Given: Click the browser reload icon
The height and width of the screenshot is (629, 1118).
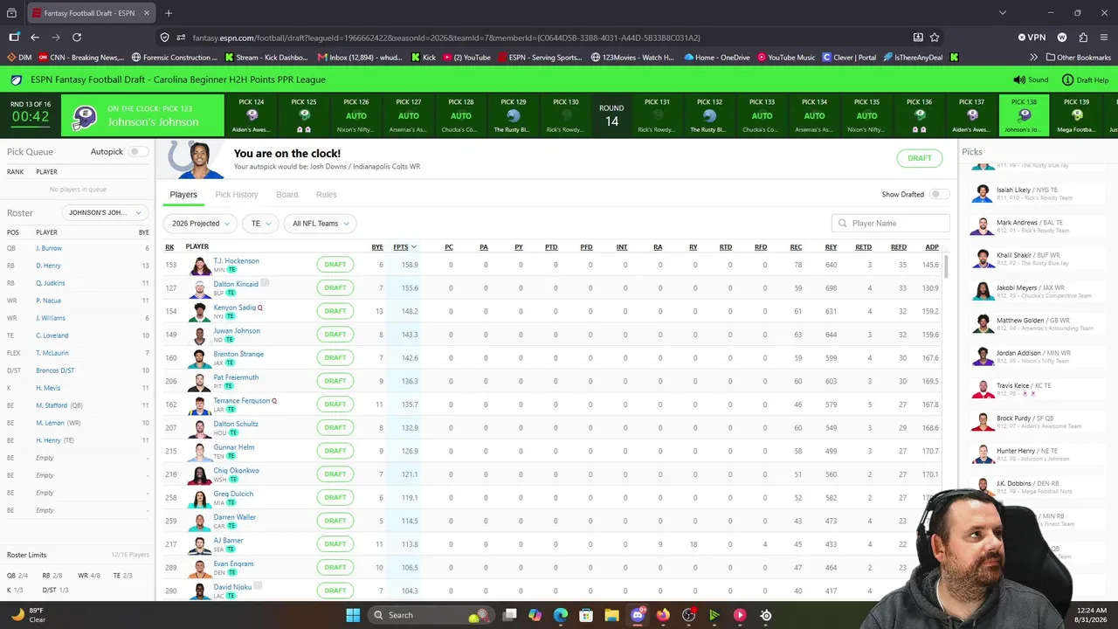Looking at the screenshot, I should [x=77, y=38].
